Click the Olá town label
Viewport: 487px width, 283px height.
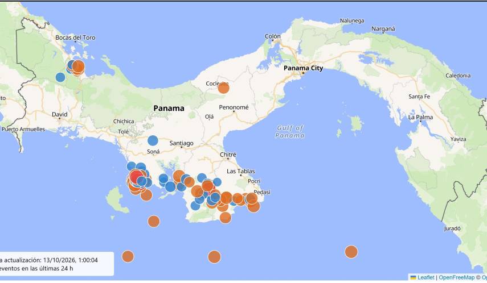[210, 117]
